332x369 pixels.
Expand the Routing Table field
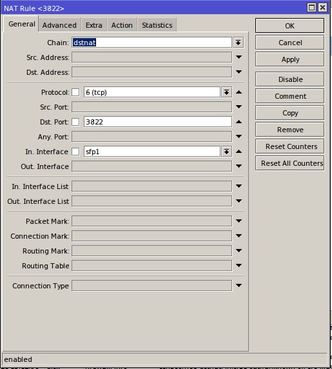coord(239,265)
